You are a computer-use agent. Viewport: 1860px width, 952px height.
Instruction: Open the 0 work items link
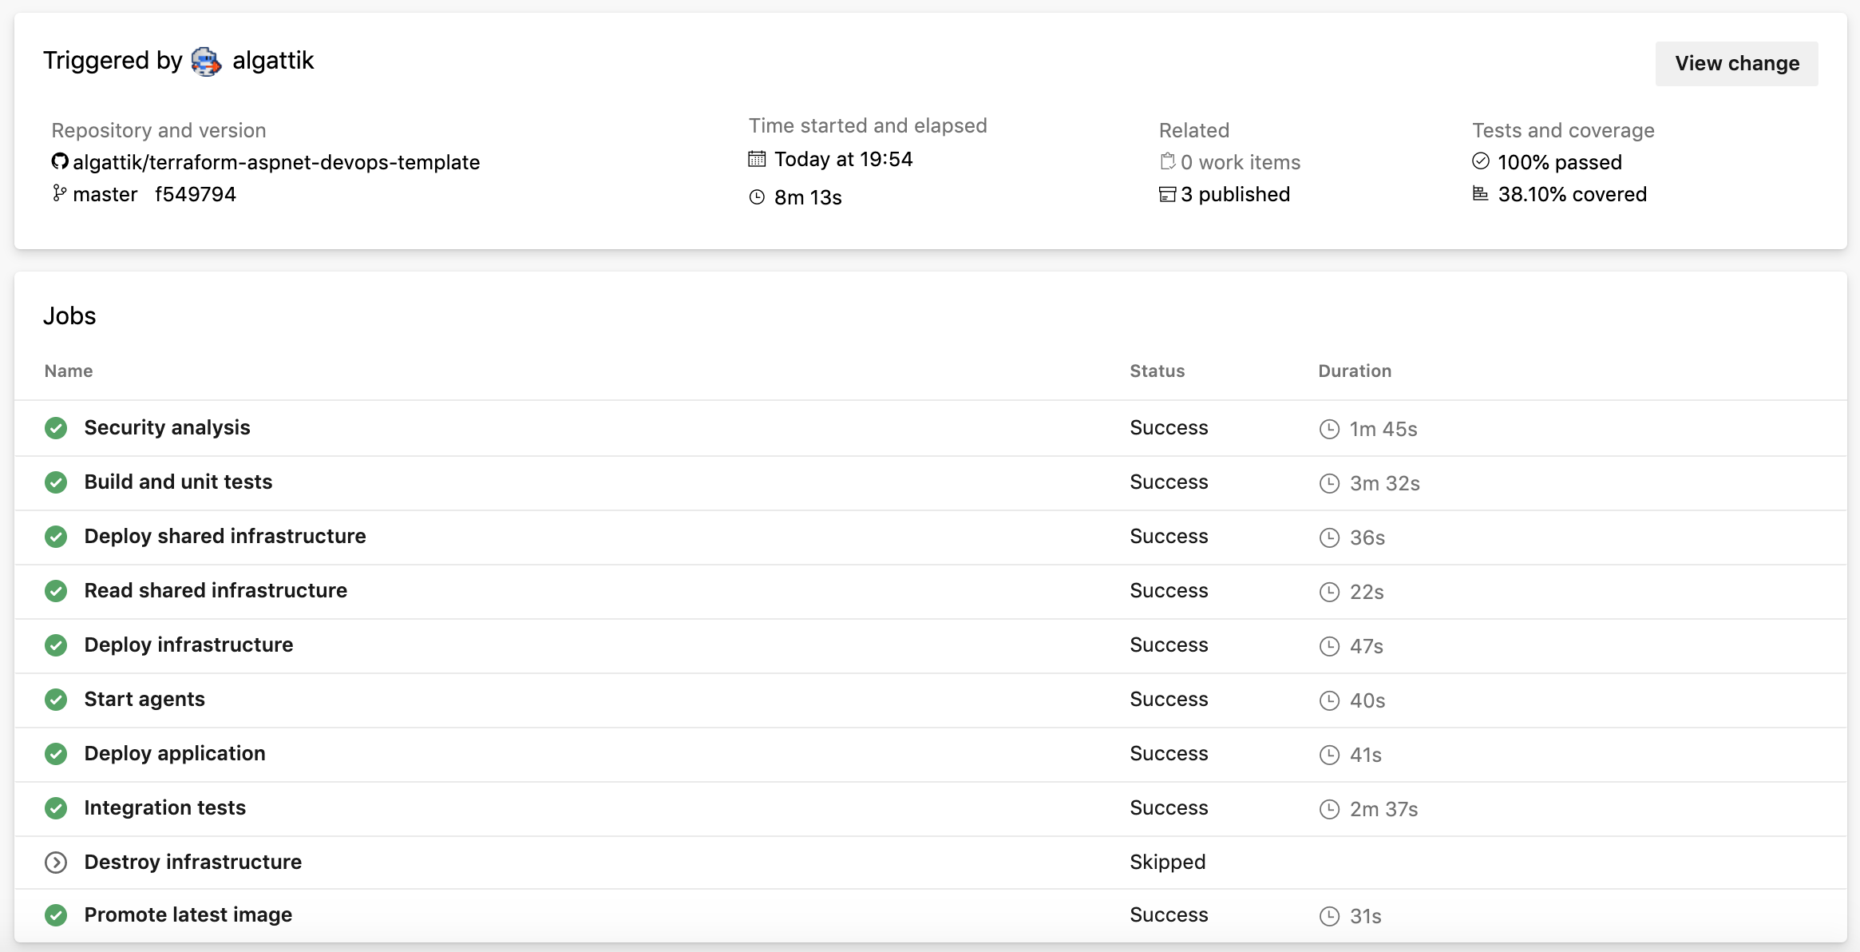pyautogui.click(x=1240, y=162)
